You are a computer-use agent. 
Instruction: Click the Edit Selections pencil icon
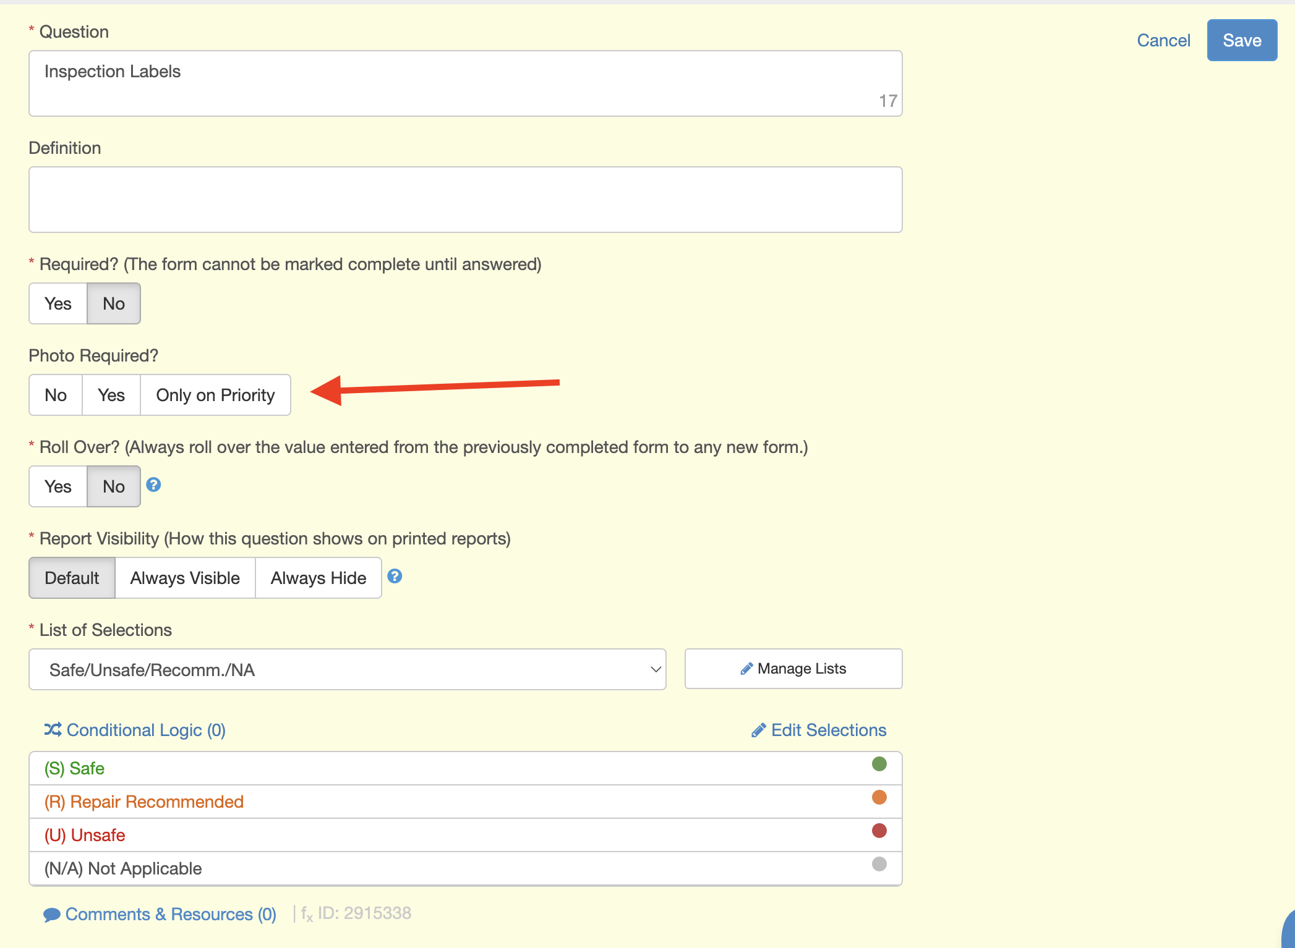point(758,730)
